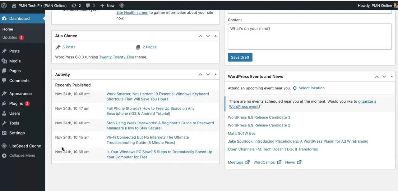Click the Dashboard gauge icon in sidebar
Image resolution: width=398 pixels, height=191 pixels.
4,19
